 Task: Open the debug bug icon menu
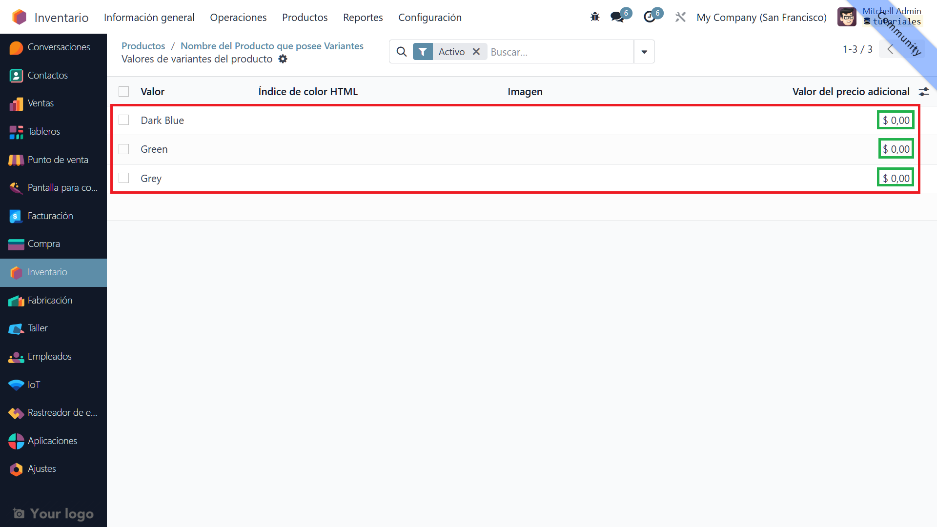(x=594, y=17)
